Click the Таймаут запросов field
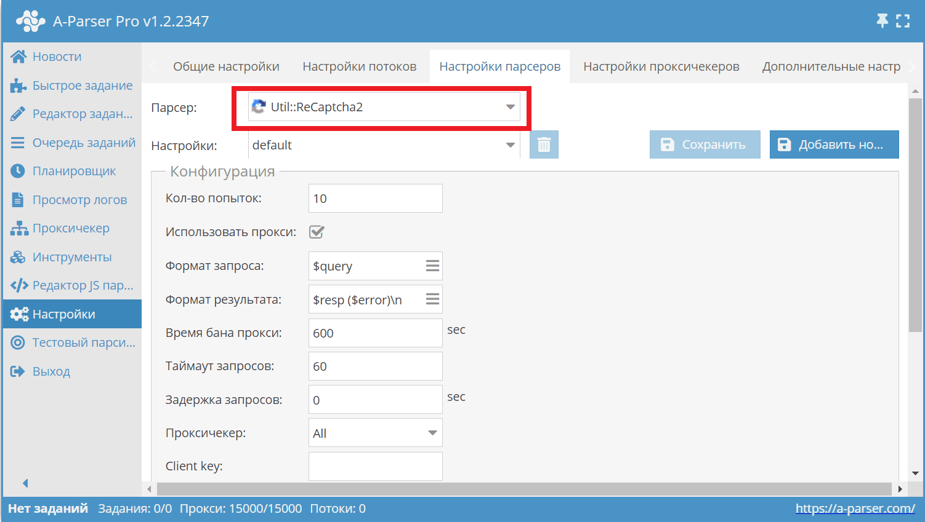Image resolution: width=925 pixels, height=522 pixels. [376, 366]
